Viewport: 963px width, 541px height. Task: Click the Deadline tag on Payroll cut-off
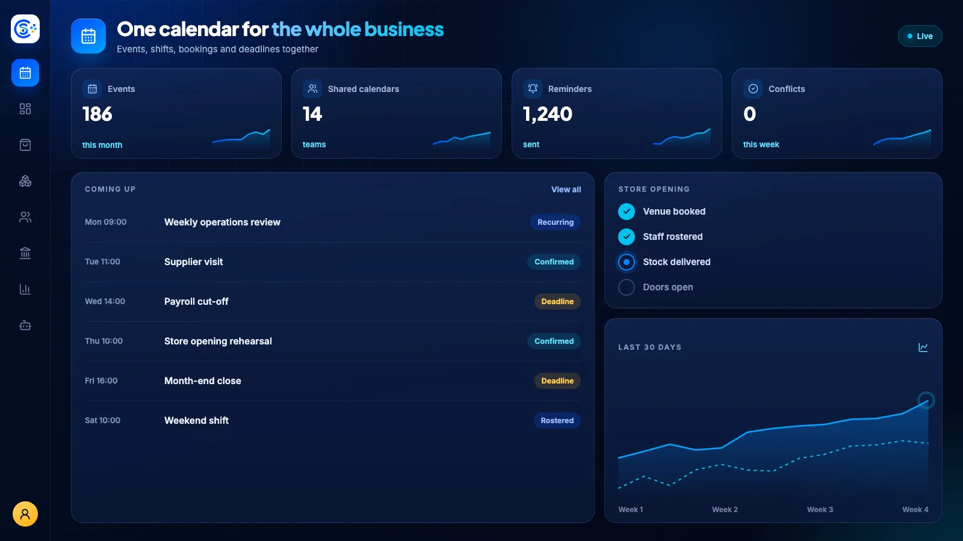(557, 302)
